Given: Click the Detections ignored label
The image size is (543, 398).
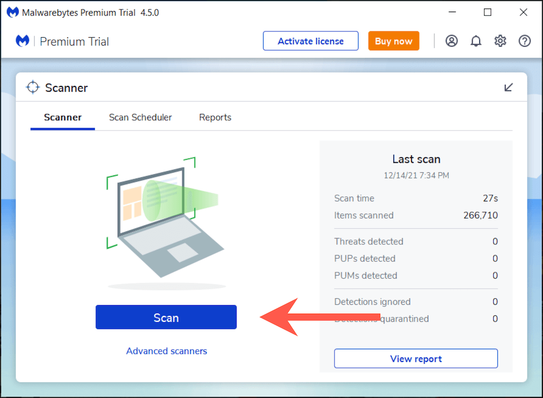Looking at the screenshot, I should 372,302.
